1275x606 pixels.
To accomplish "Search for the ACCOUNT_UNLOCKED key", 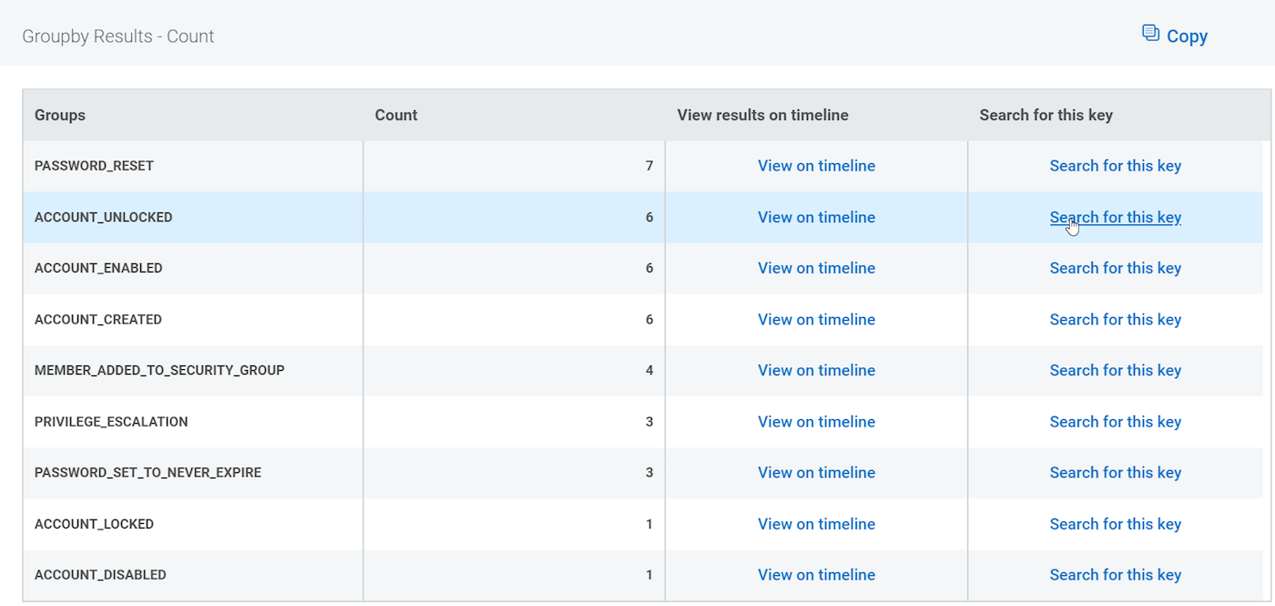I will pyautogui.click(x=1115, y=217).
